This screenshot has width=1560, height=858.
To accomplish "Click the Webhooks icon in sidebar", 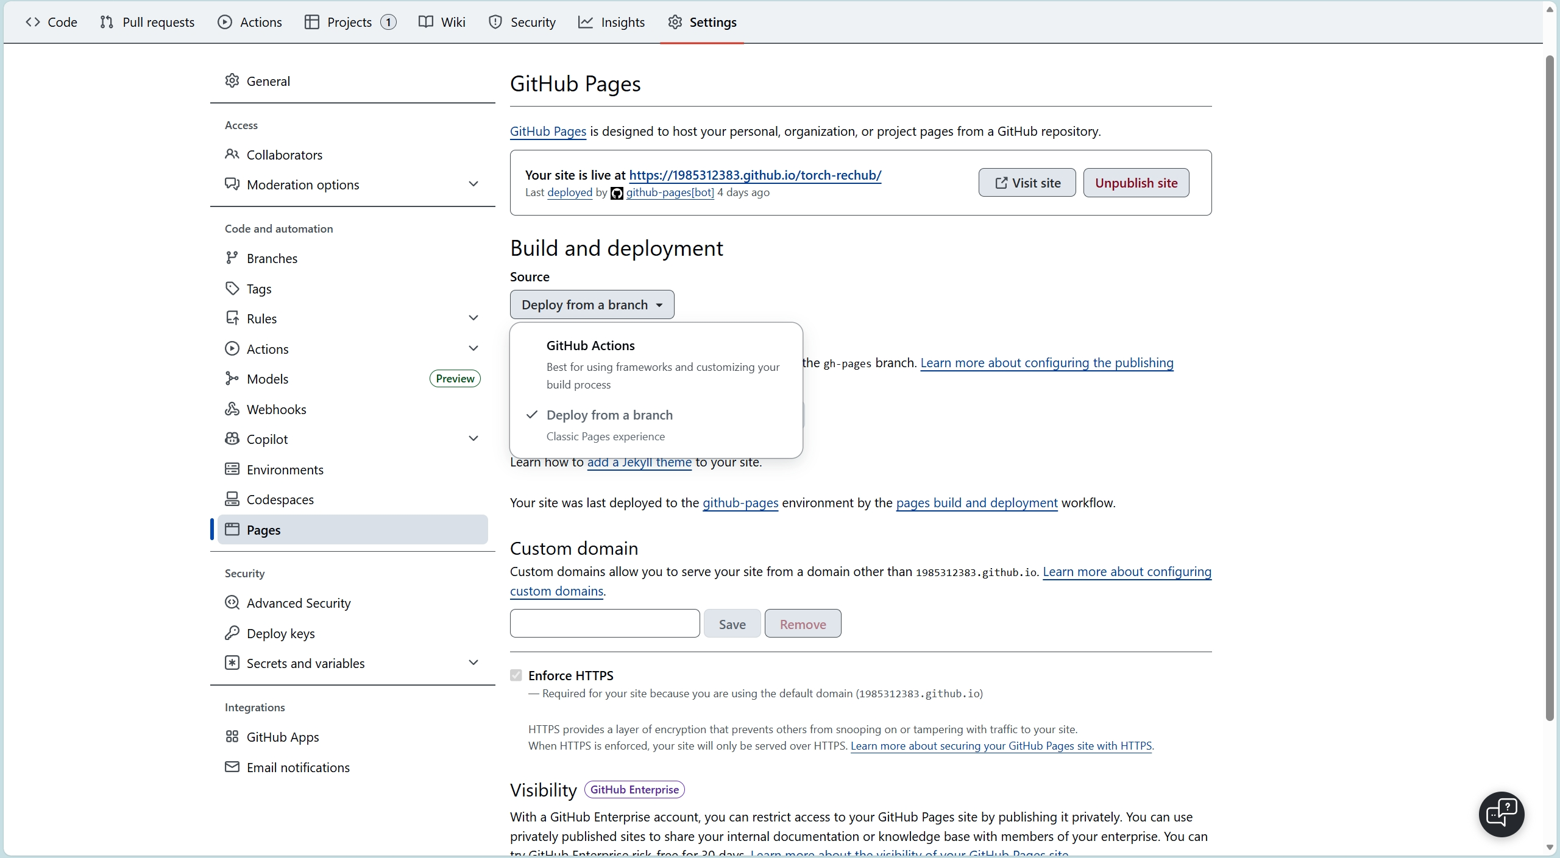I will pos(232,409).
